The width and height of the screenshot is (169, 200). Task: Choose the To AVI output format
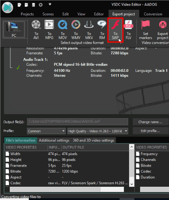click(x=36, y=30)
